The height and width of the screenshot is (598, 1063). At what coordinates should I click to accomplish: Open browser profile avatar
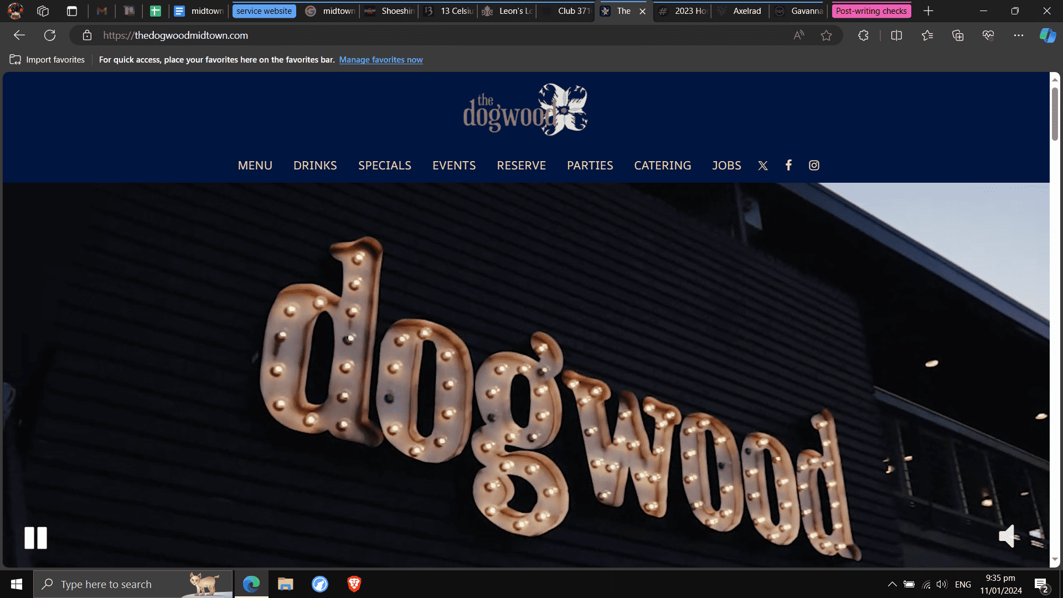coord(16,11)
